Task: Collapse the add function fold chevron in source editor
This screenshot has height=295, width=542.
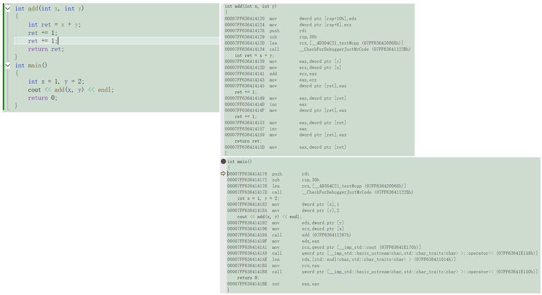Action: click(x=8, y=8)
